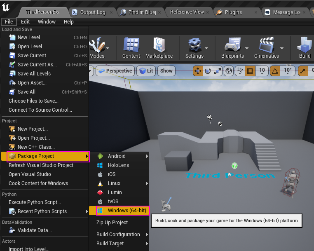The height and width of the screenshot is (251, 314).
Task: Select Save Current menu item
Action: pos(45,56)
